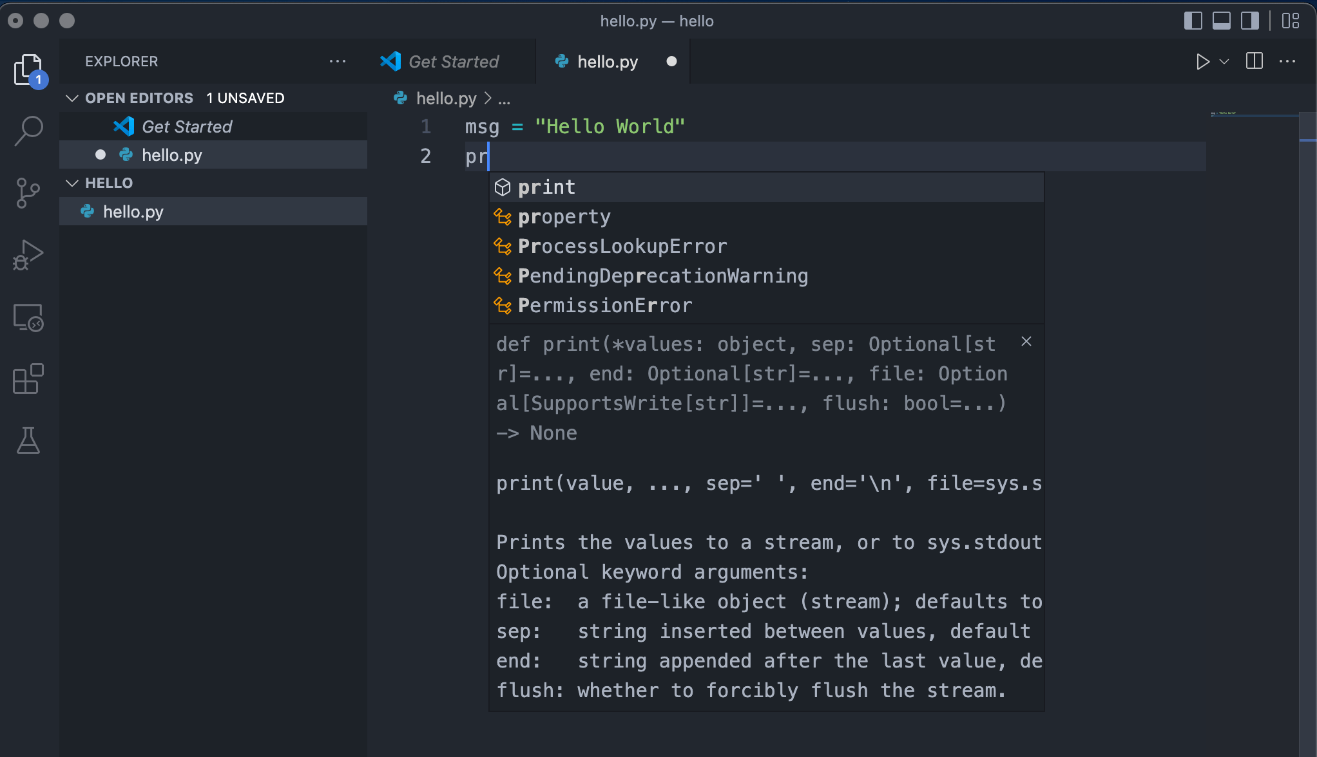Screen dimensions: 1317x757
Task: Select the hello.py editor tab
Action: click(x=607, y=61)
